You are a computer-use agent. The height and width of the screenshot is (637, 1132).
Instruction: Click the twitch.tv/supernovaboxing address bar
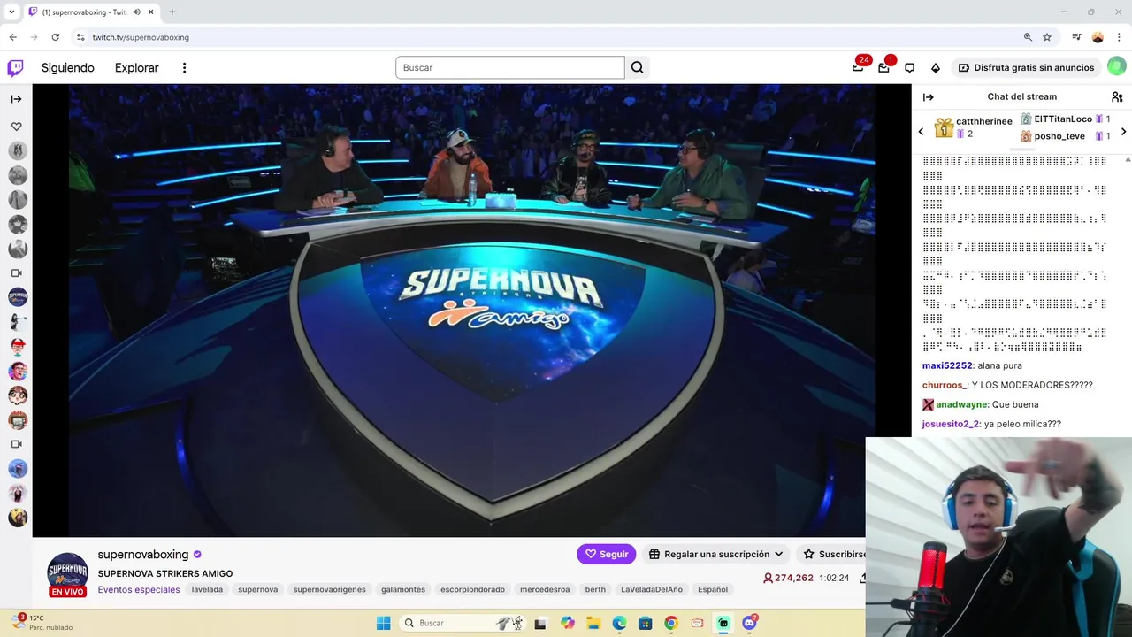(x=141, y=37)
